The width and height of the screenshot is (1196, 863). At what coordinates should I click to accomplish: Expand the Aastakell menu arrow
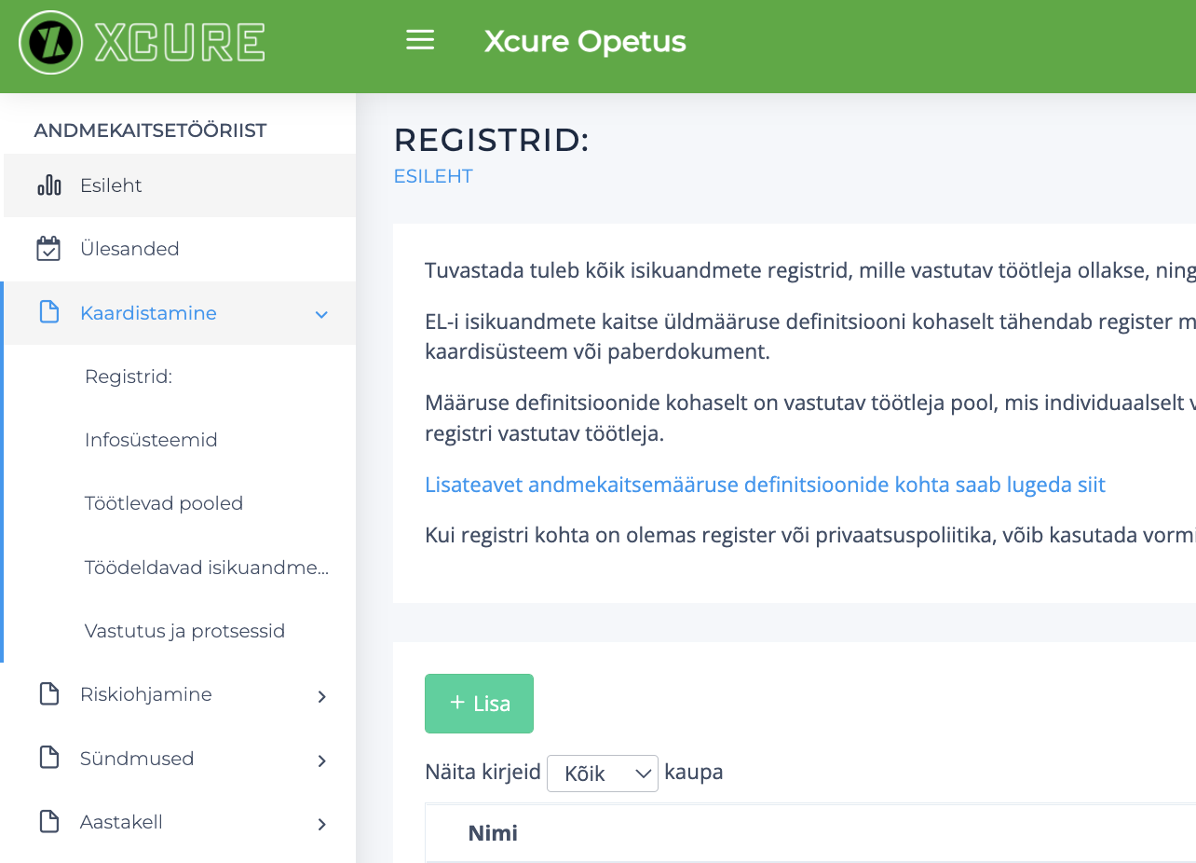click(321, 824)
